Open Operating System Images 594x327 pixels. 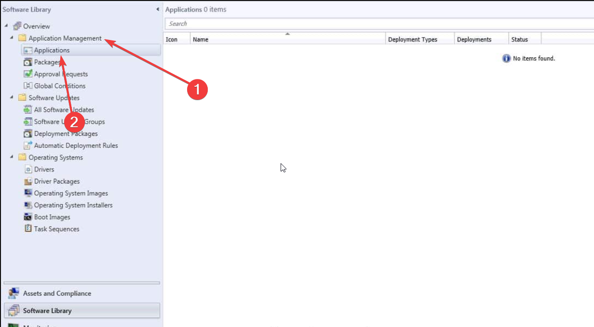tap(71, 193)
